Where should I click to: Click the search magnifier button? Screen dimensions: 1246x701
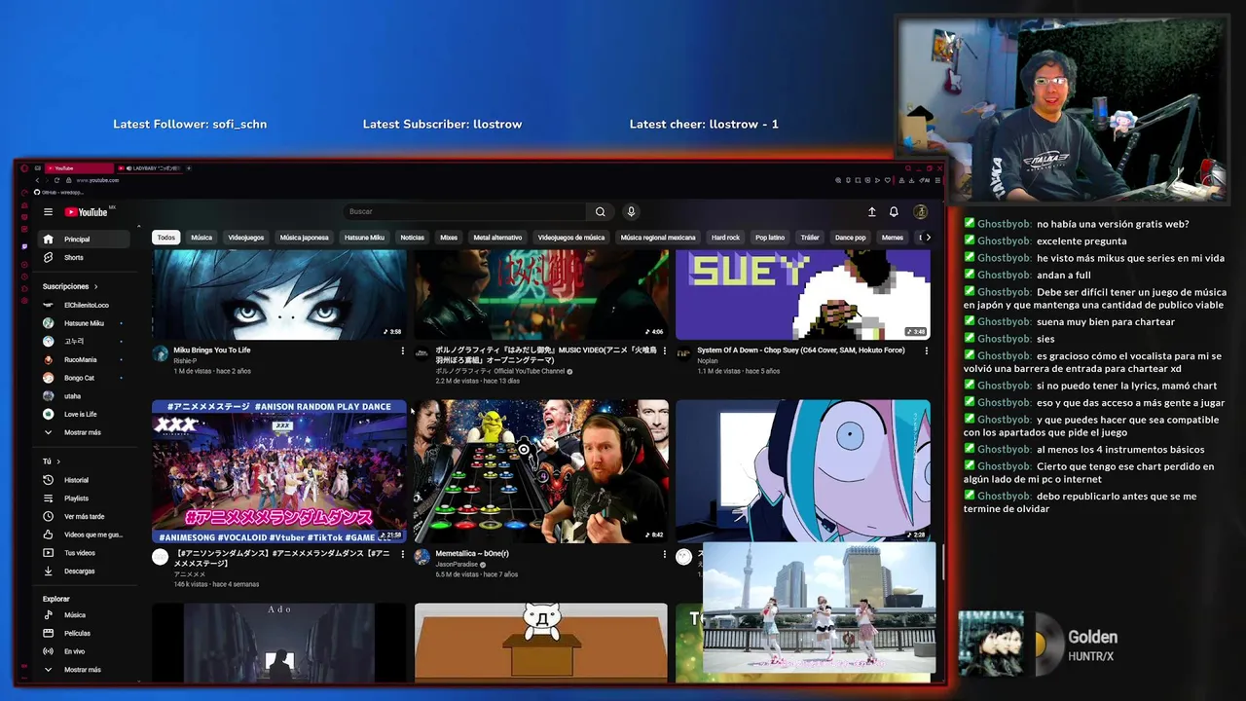tap(601, 211)
